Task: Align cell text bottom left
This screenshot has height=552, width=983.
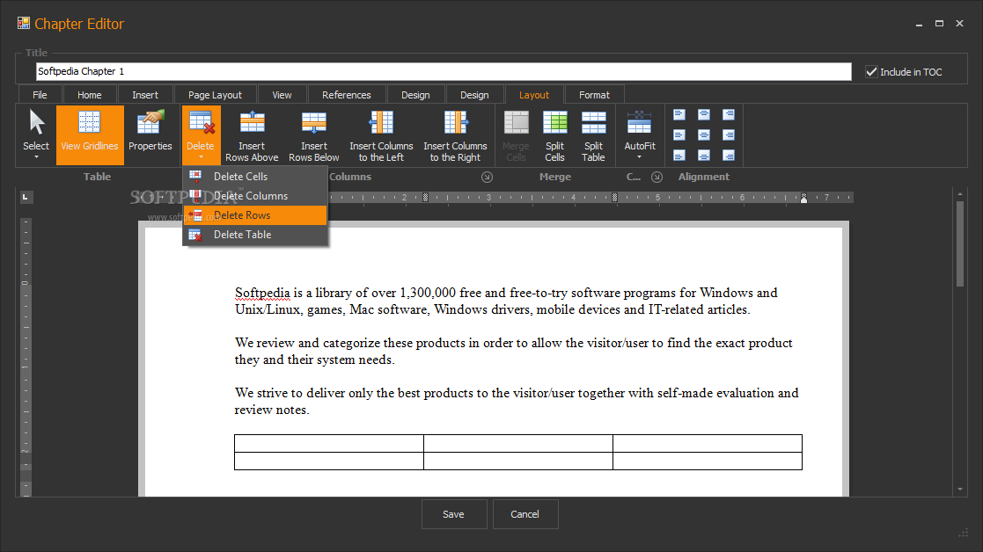Action: click(x=679, y=156)
